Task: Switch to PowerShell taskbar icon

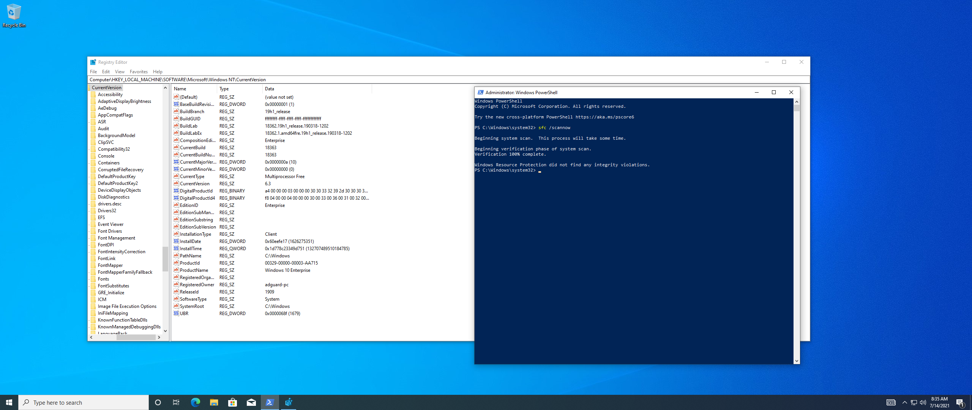Action: coord(270,402)
